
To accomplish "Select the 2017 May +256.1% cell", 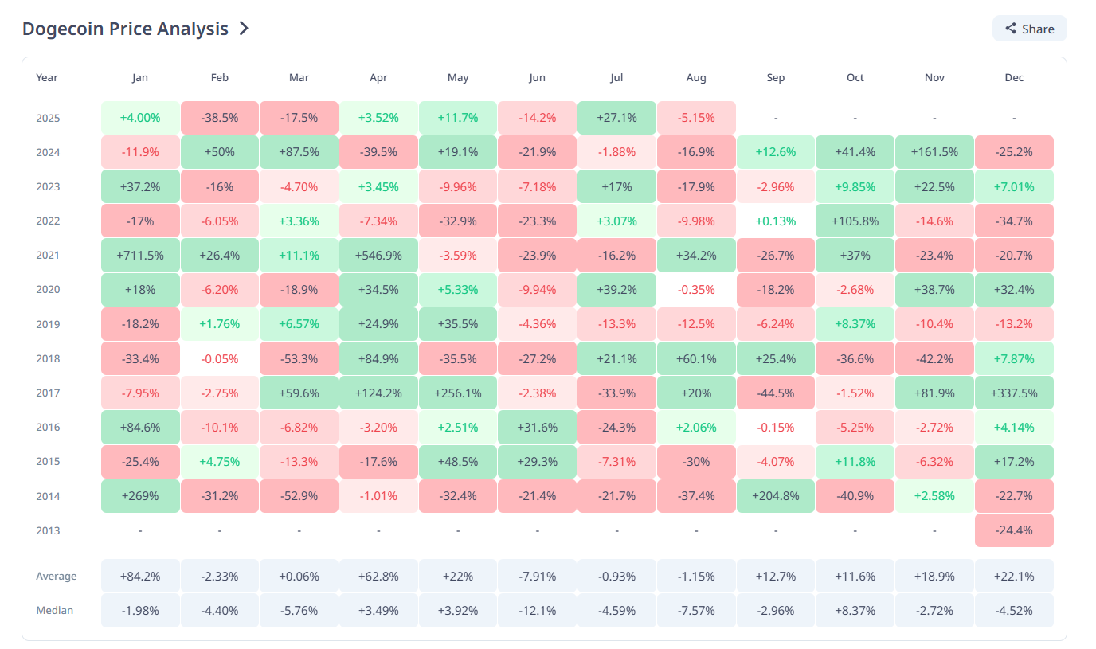I will [458, 393].
